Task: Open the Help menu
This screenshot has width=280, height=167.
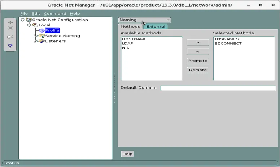Action: (75, 14)
